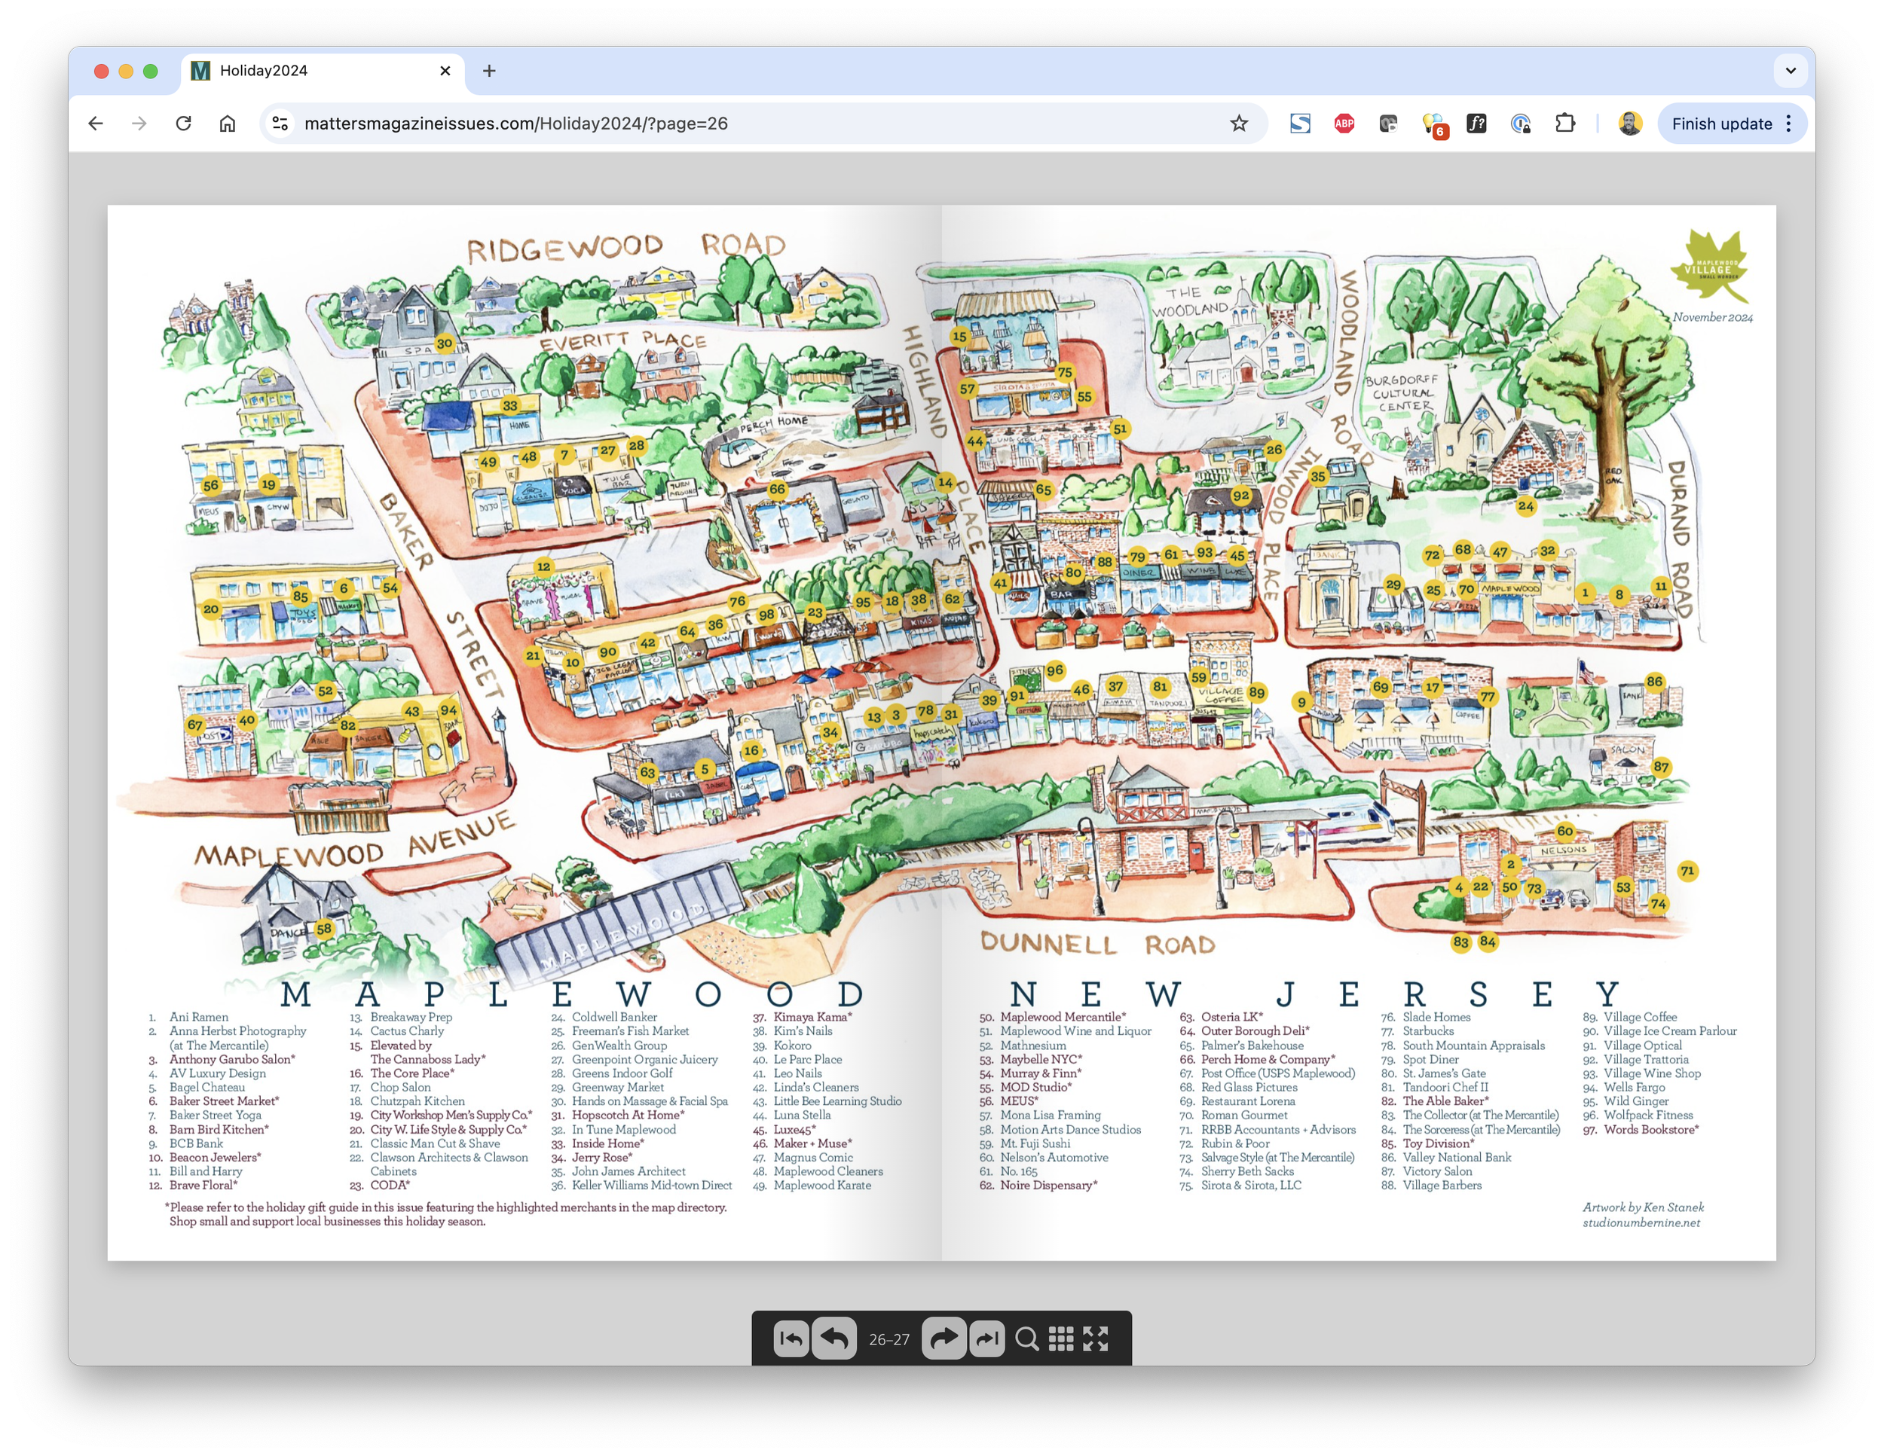Click directory entry "Maplewood Mercantile*"
The image size is (1884, 1456).
click(x=1063, y=1017)
